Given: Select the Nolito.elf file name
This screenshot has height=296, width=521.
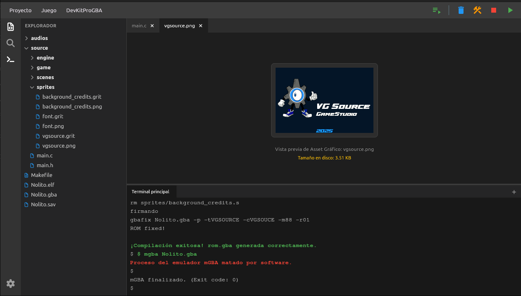Looking at the screenshot, I should [x=43, y=185].
